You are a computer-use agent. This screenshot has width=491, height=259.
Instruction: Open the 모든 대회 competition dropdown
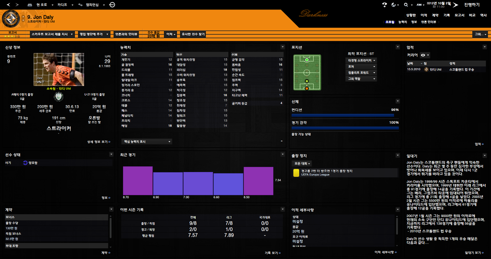(x=302, y=163)
